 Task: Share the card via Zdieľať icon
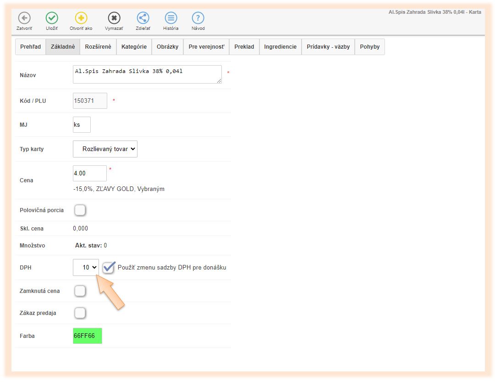[143, 18]
